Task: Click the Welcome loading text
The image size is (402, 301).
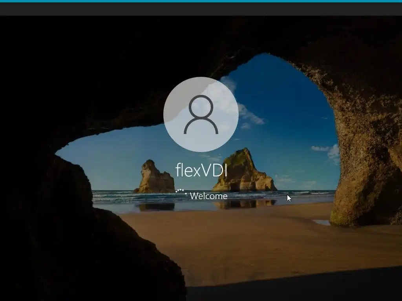Action: tap(209, 196)
